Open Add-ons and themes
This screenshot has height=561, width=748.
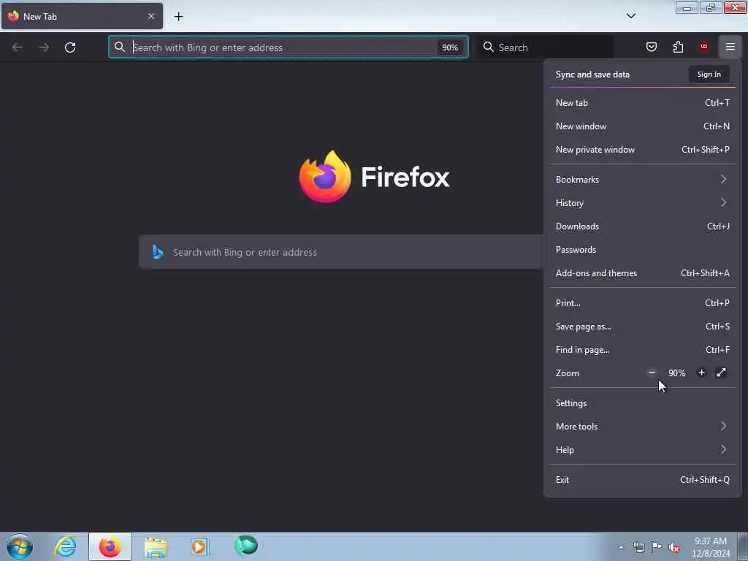click(x=643, y=273)
